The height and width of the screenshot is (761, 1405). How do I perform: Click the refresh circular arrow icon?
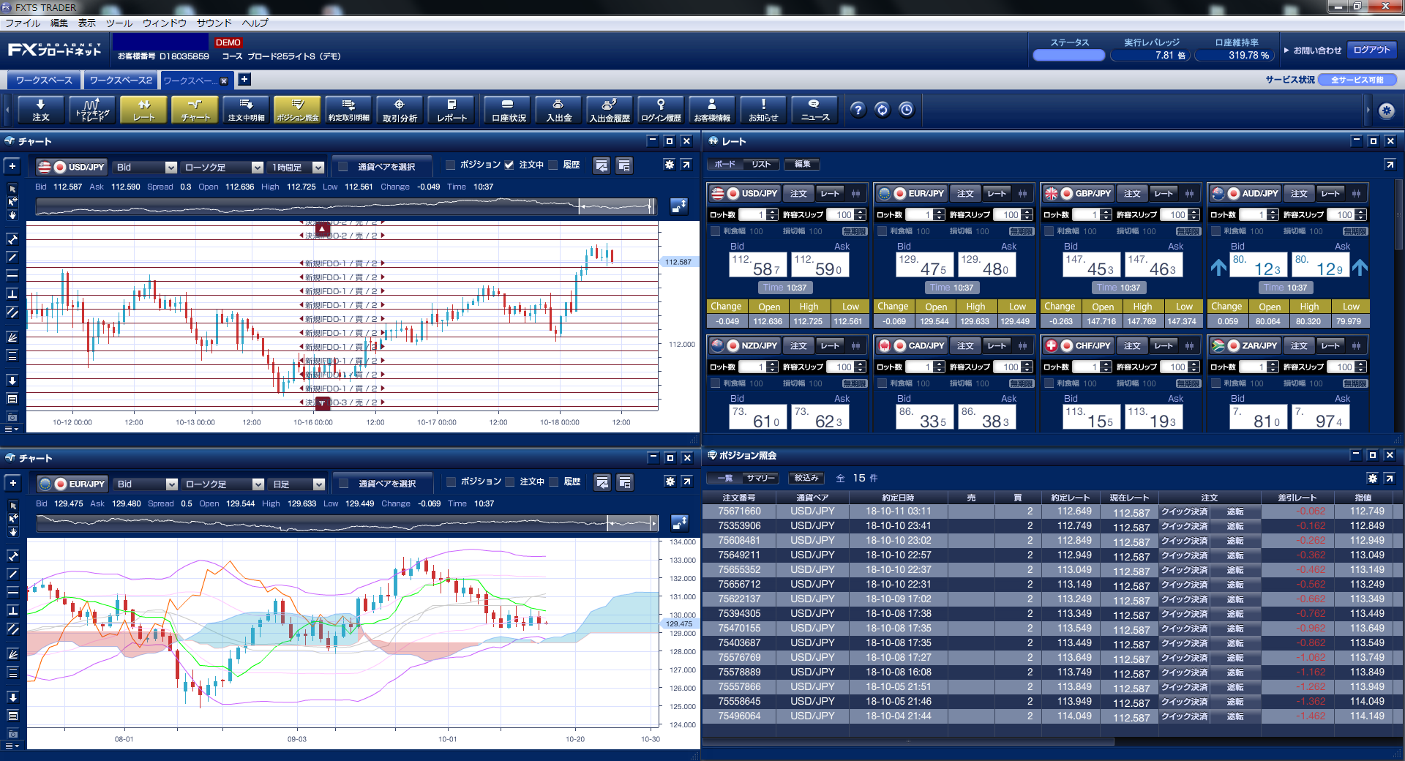coord(882,110)
